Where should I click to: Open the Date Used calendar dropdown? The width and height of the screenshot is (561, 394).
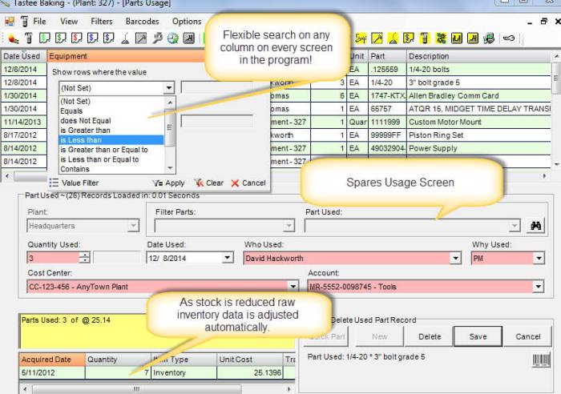227,258
